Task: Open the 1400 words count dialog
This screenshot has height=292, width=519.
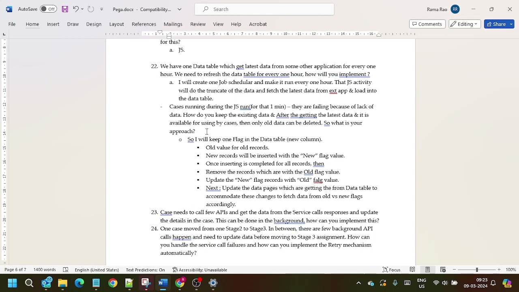Action: (45, 270)
